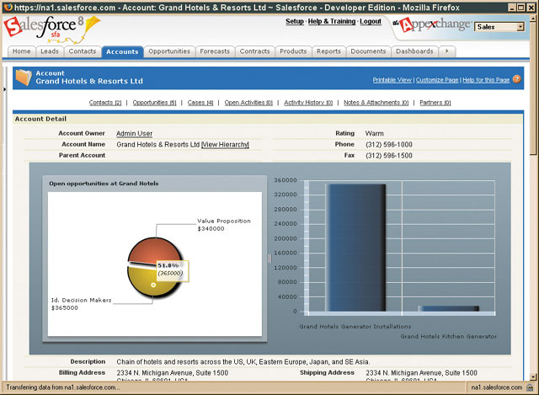Screen dimensions: 539x395
Task: Click the Value Proposition $340000 label
Action: [224, 225]
